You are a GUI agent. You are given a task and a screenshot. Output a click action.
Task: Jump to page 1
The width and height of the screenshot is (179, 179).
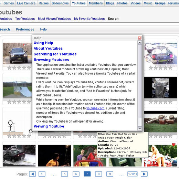coord(42,174)
